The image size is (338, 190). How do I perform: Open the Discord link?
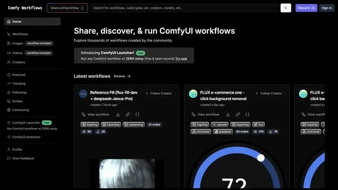pos(306,8)
